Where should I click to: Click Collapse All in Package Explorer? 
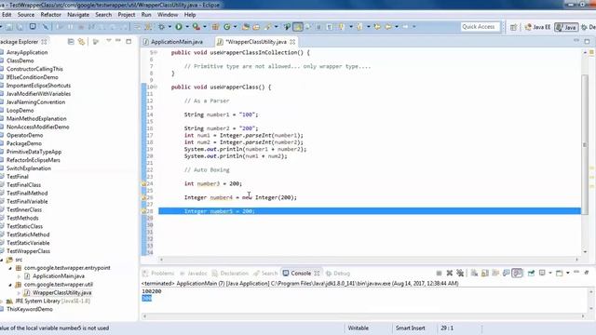click(71, 42)
